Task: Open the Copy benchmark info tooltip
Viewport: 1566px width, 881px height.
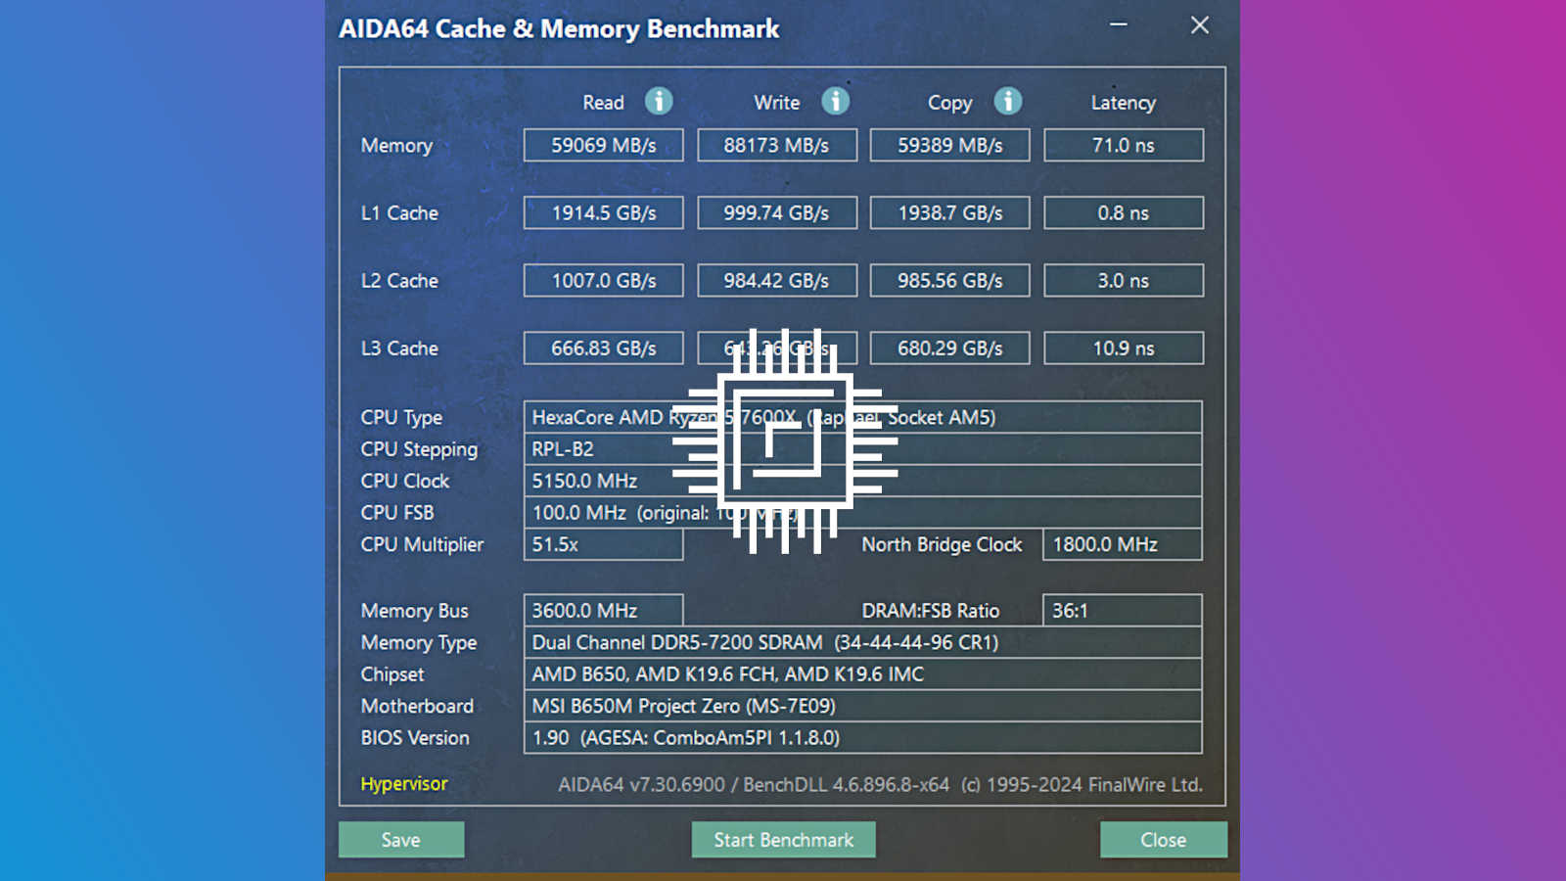Action: (x=1008, y=102)
